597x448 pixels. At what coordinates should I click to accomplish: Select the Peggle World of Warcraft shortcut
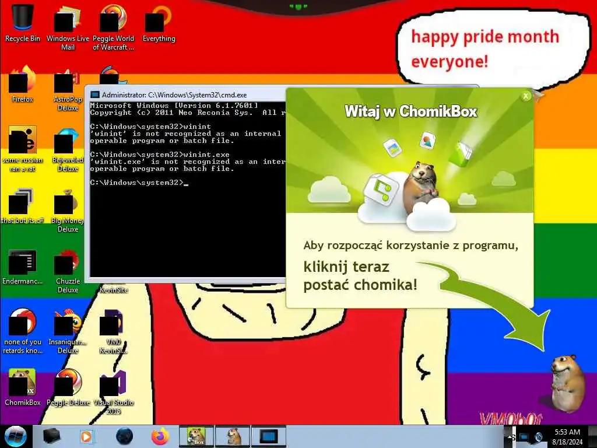(x=113, y=27)
